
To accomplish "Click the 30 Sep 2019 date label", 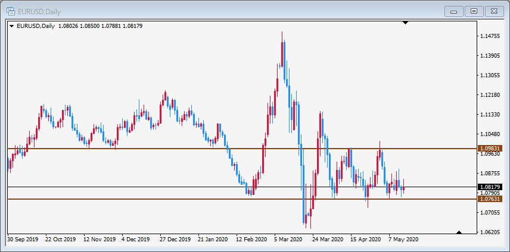I will pyautogui.click(x=23, y=240).
